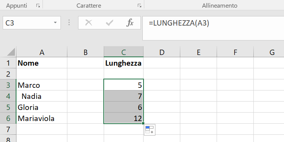The width and height of the screenshot is (284, 142).
Task: Click the Cancel X icon in formula bar
Action: click(x=88, y=23)
